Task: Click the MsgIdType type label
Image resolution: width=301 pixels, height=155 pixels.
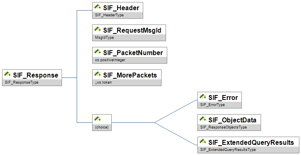Action: [x=104, y=38]
